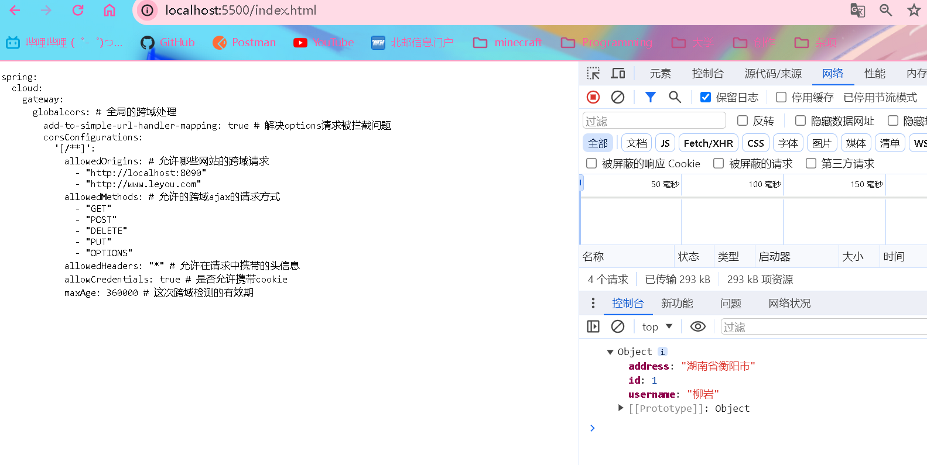Image resolution: width=927 pixels, height=465 pixels.
Task: Enable 被屏蔽的响应 Cookie checkbox
Action: coord(591,163)
